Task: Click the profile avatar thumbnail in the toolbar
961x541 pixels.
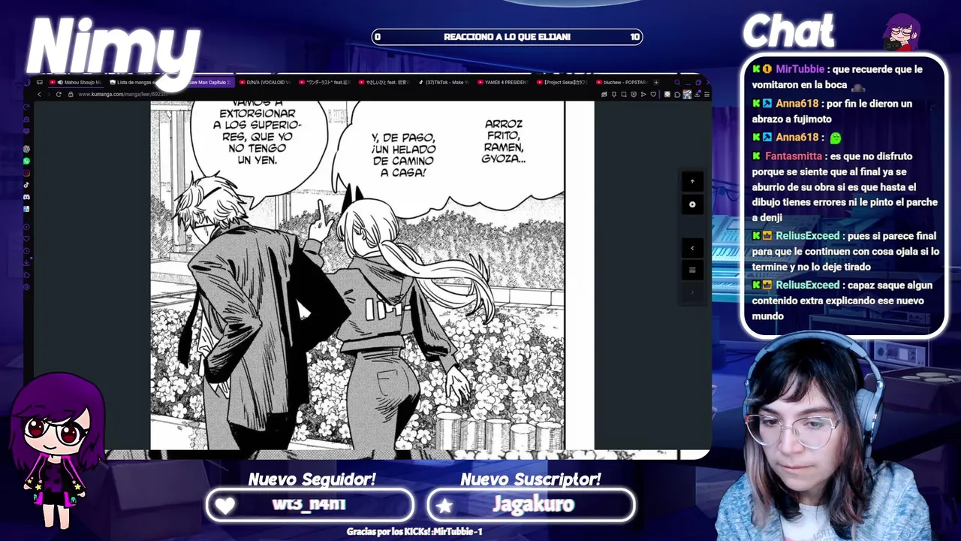Action: point(687,94)
